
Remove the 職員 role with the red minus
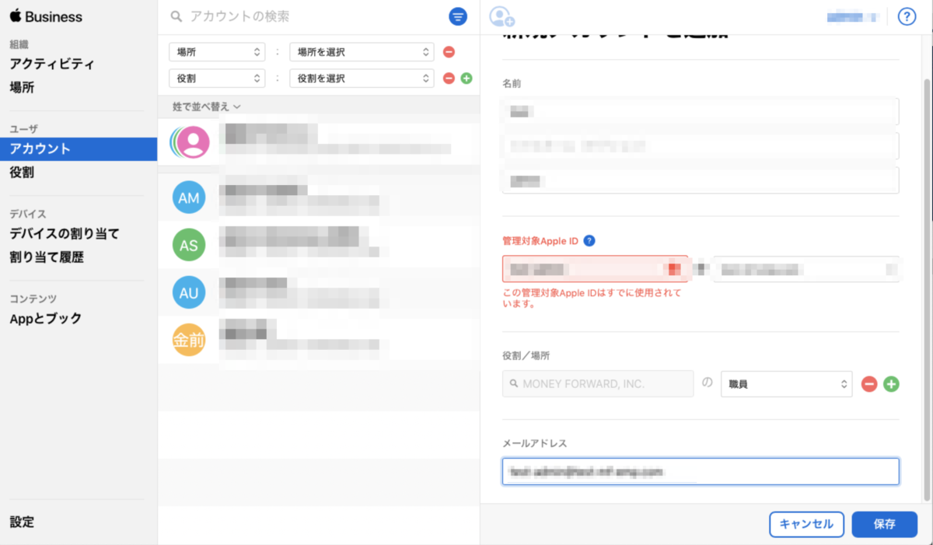point(868,383)
